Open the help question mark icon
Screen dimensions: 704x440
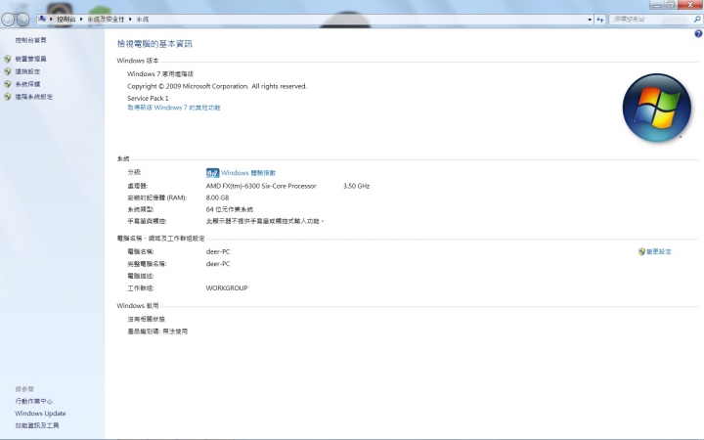point(698,33)
